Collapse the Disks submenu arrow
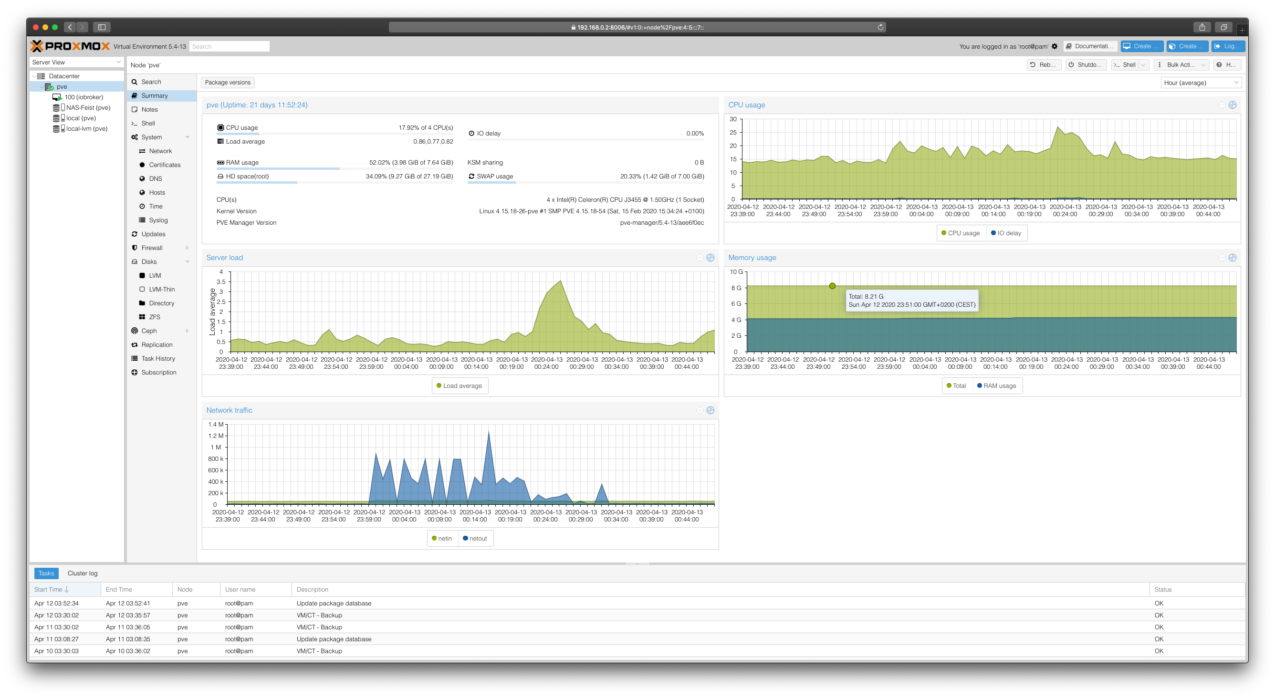 188,262
